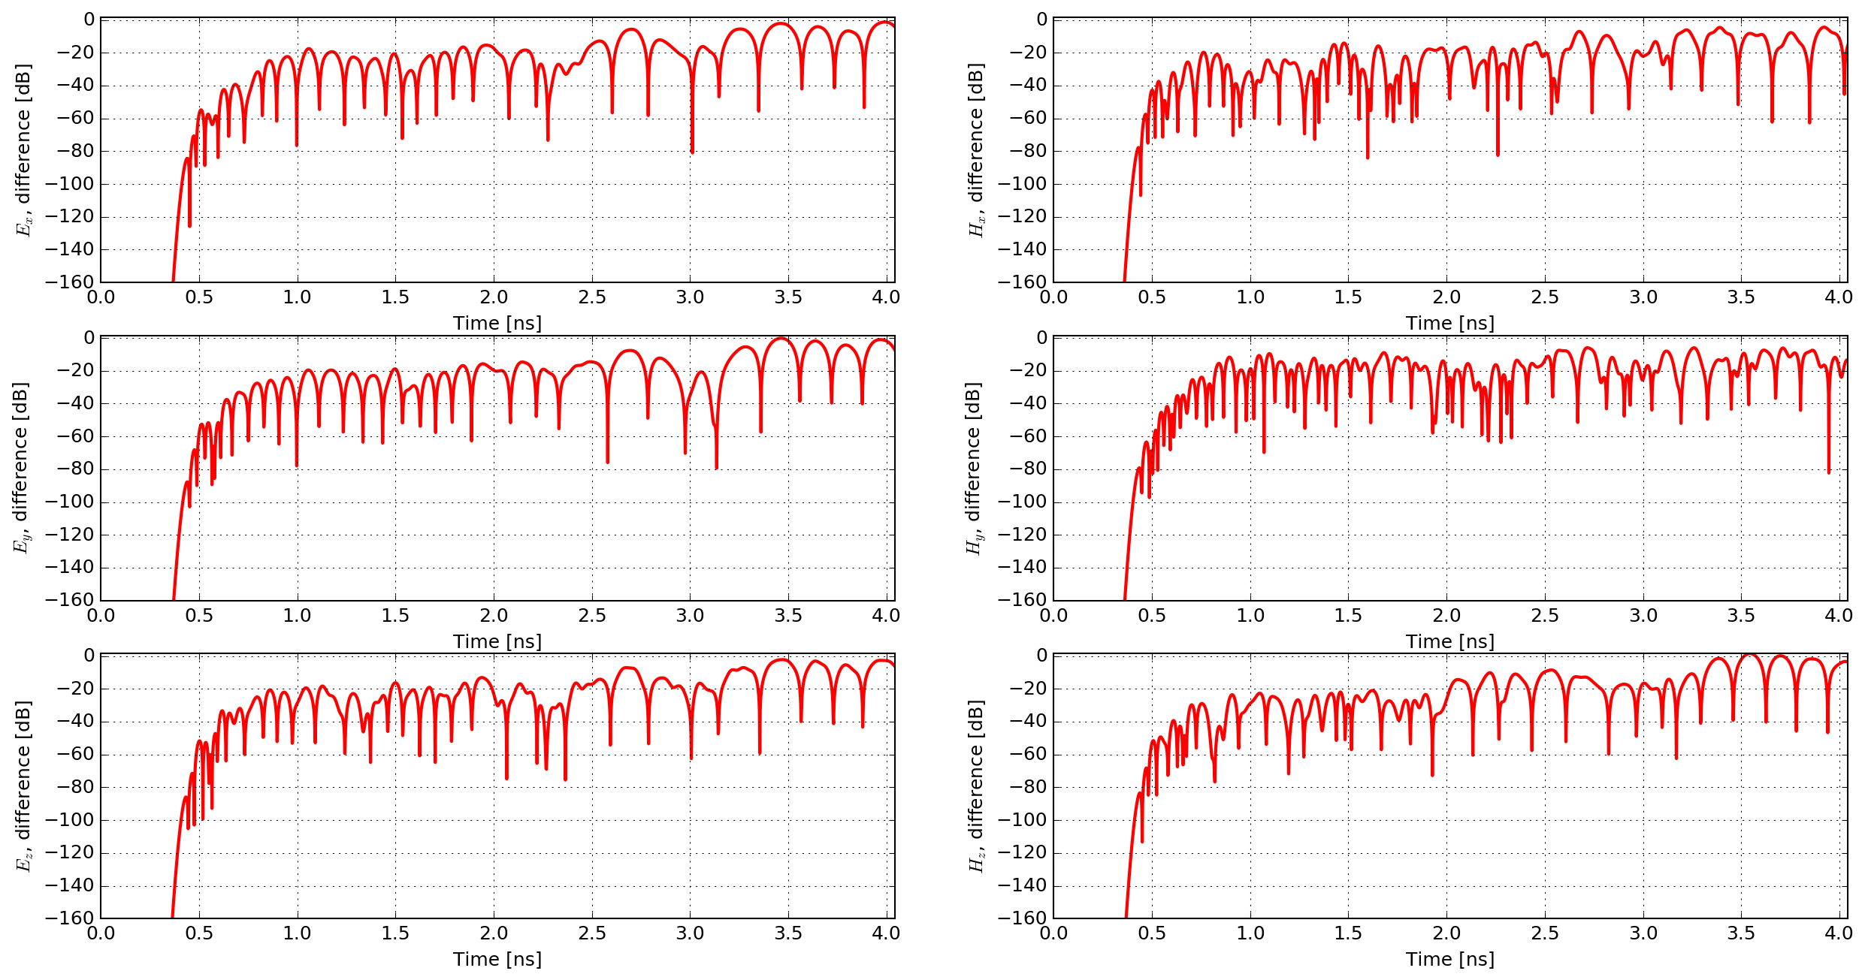Click "Time [ns]" label under the Ex plot
Screen dimensions: 1865x980
497,324
